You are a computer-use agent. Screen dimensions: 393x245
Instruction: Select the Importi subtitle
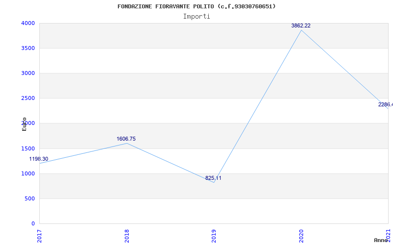coord(196,17)
